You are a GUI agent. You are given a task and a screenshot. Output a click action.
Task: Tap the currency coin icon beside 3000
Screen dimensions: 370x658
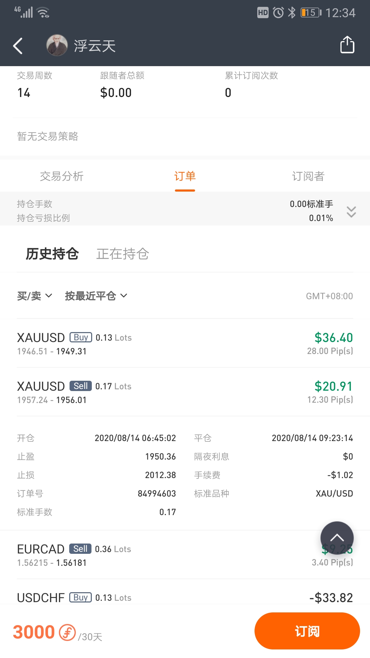pyautogui.click(x=67, y=632)
